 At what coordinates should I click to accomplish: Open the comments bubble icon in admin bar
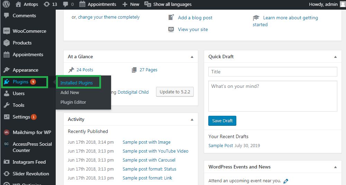[x=65, y=4]
